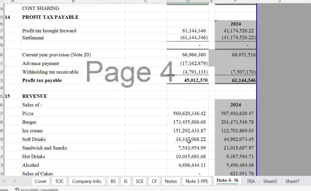This screenshot has width=311, height=191.
Task: Click the 151,292,433.87 Ice cream value
Action: click(189, 131)
